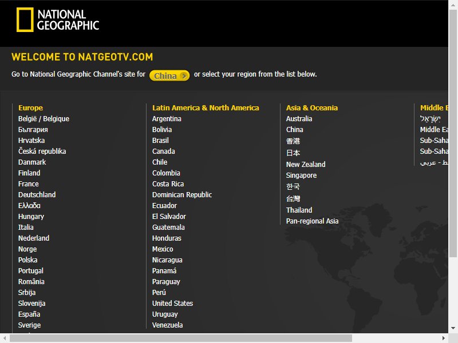This screenshot has width=458, height=343.
Task: Open the România link
Action: point(31,281)
